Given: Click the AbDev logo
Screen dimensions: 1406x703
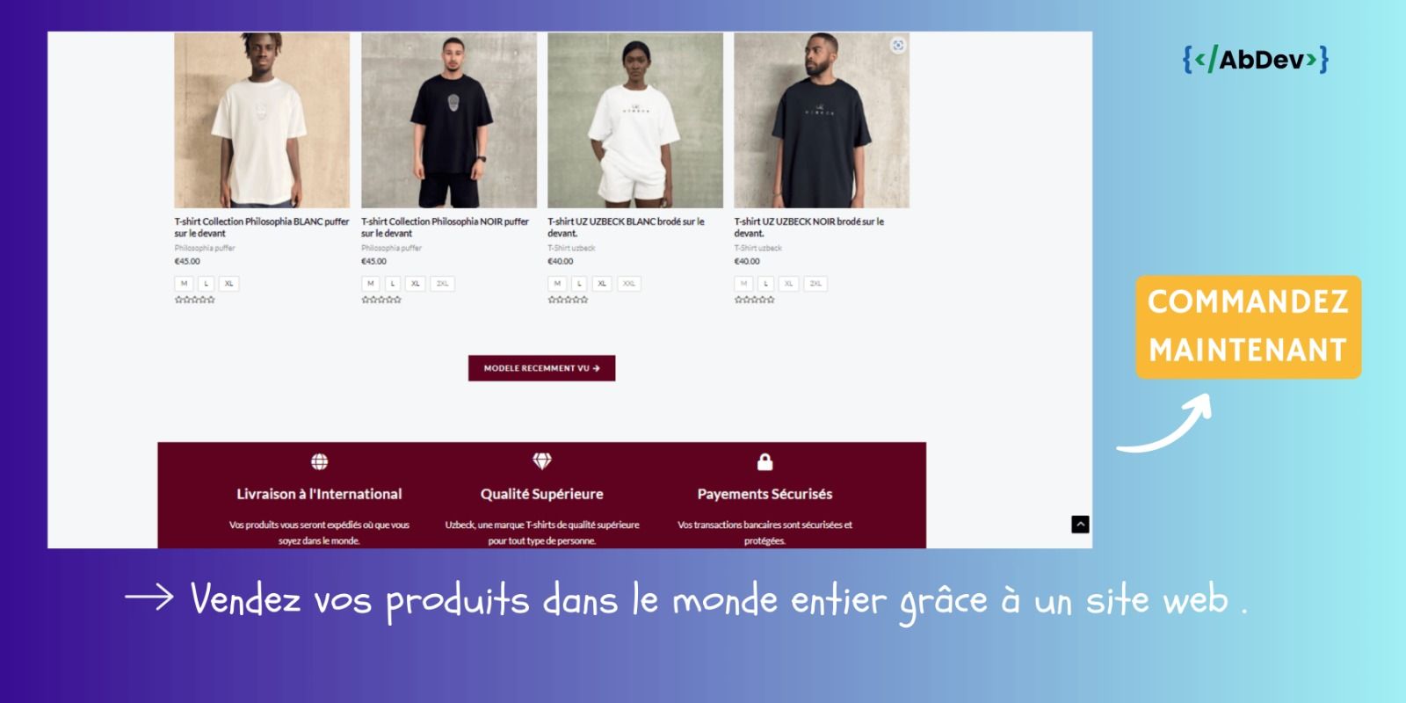Looking at the screenshot, I should [1256, 60].
